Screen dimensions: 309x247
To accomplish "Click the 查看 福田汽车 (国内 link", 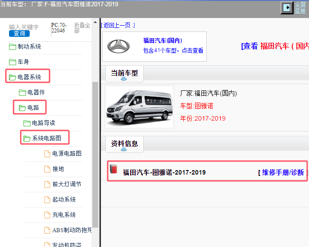I will click(x=275, y=46).
